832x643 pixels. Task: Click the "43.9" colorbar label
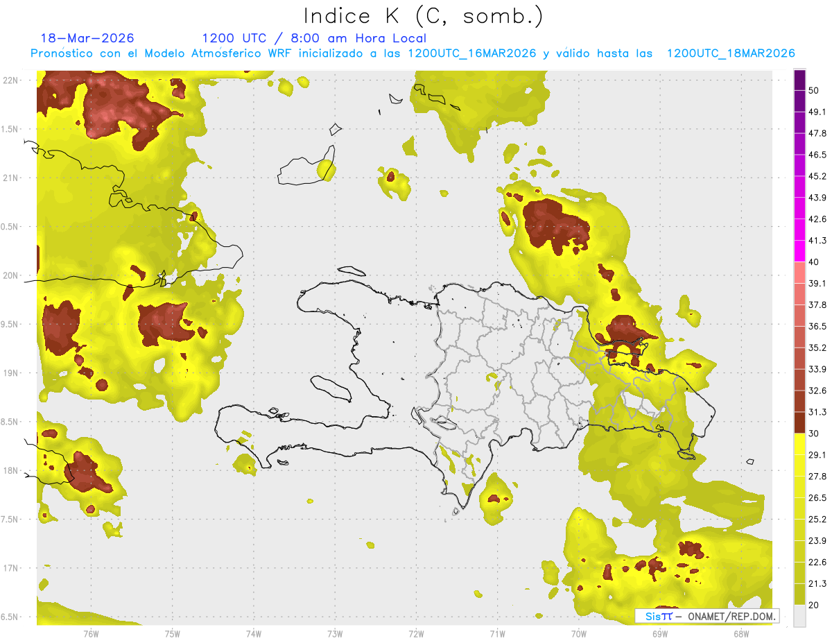[x=817, y=198]
